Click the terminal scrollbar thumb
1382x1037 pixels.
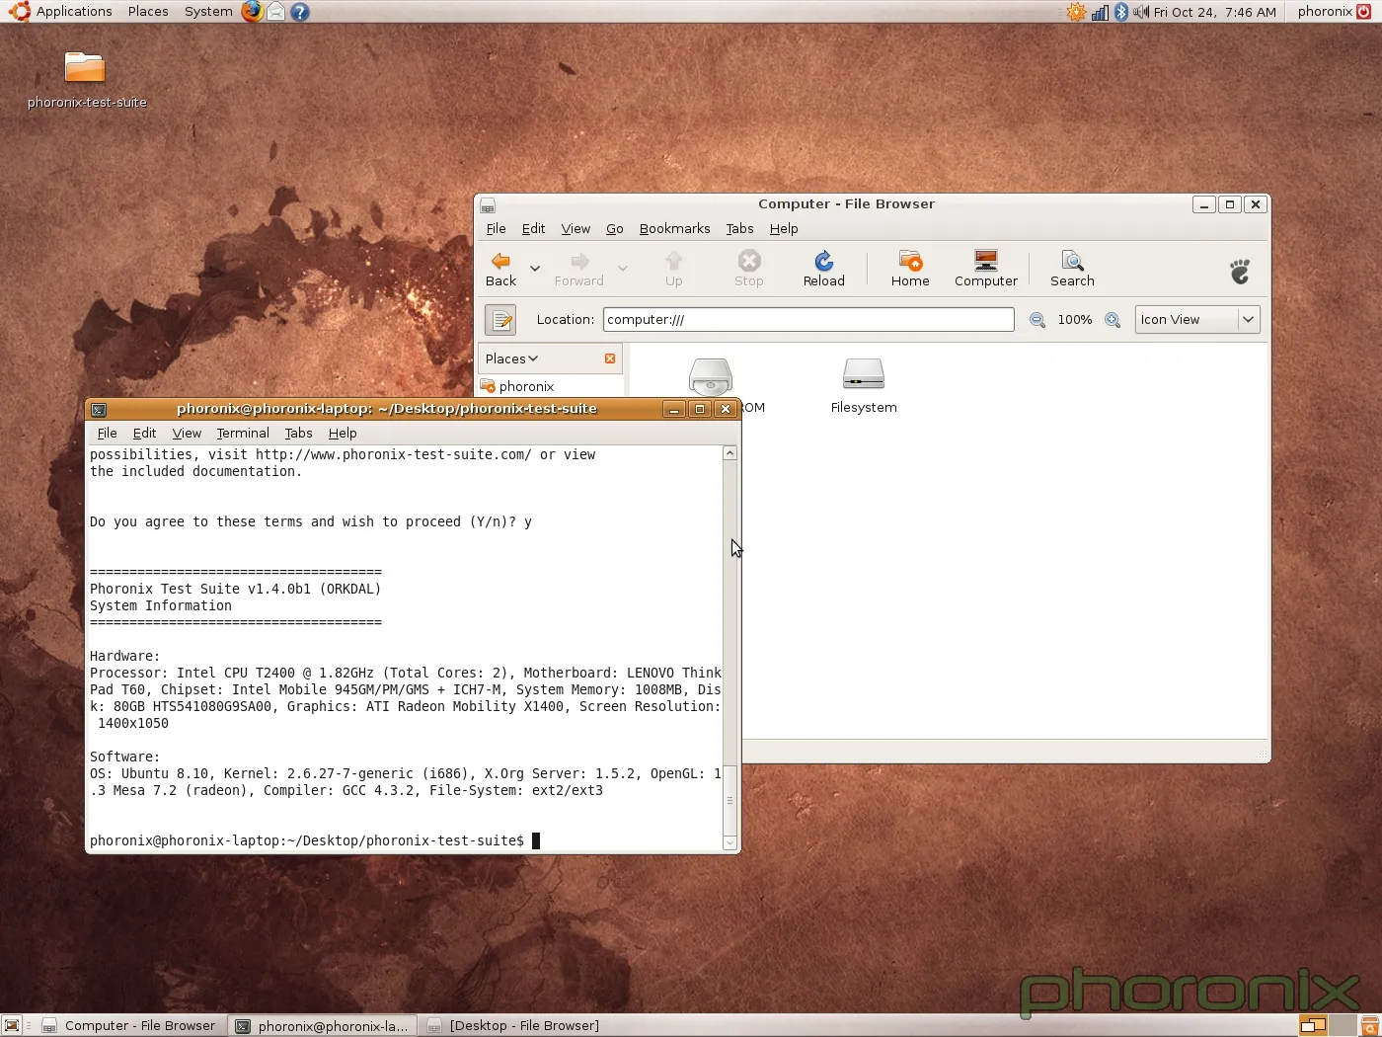[x=729, y=800]
